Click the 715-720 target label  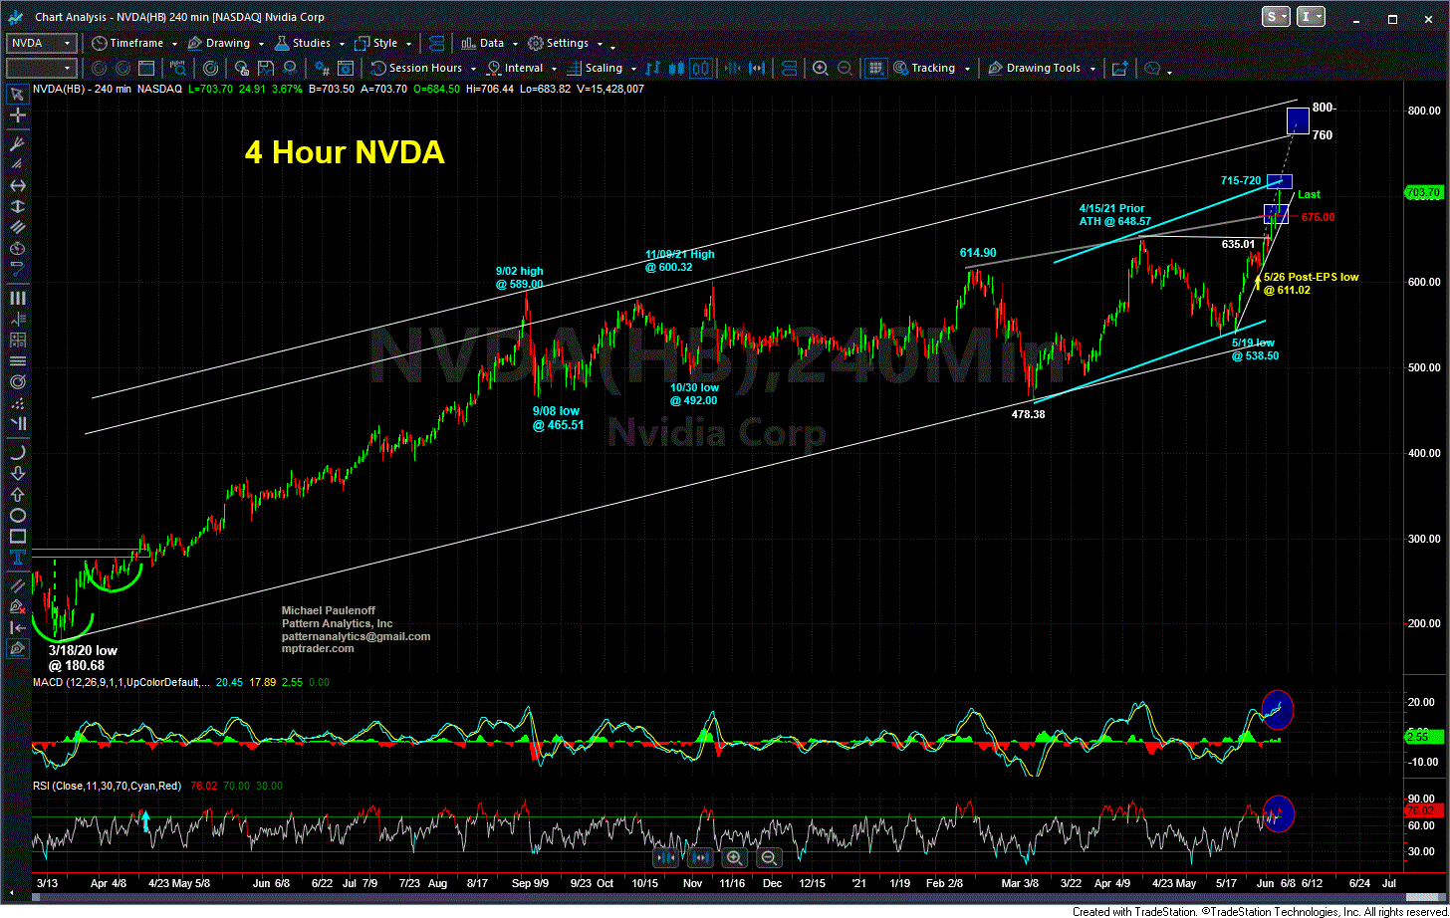click(1241, 180)
